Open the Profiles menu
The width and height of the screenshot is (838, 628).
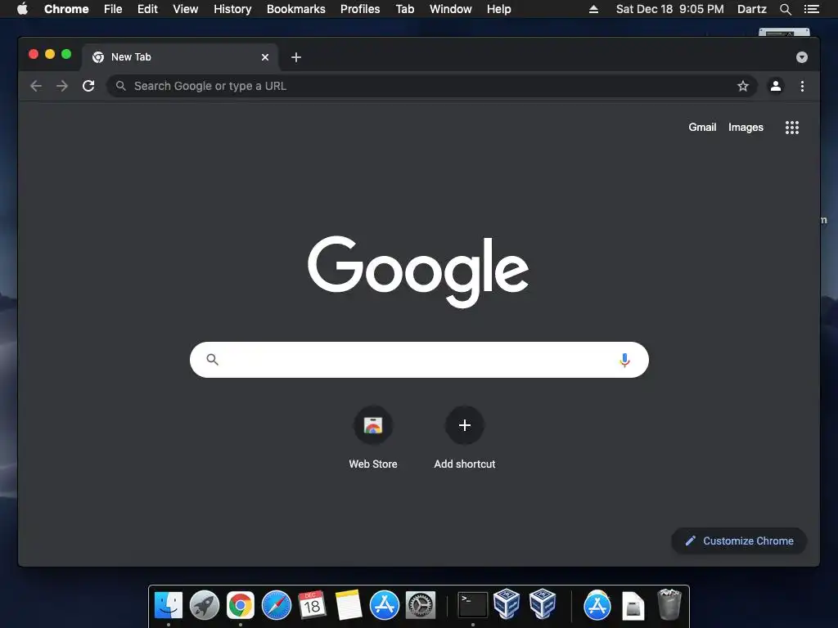[x=360, y=9]
